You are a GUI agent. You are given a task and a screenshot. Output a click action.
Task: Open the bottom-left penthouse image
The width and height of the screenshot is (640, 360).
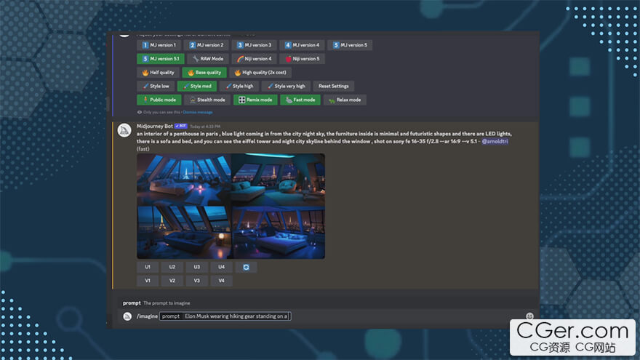[184, 232]
